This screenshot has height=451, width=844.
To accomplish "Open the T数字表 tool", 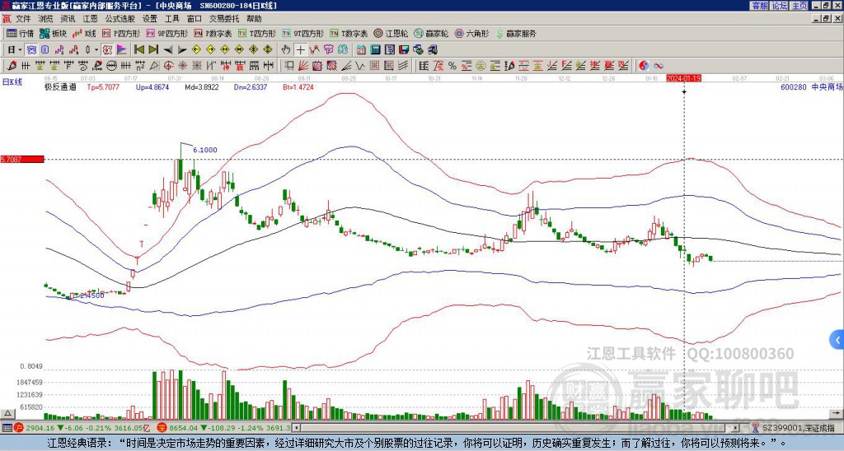I will 349,34.
